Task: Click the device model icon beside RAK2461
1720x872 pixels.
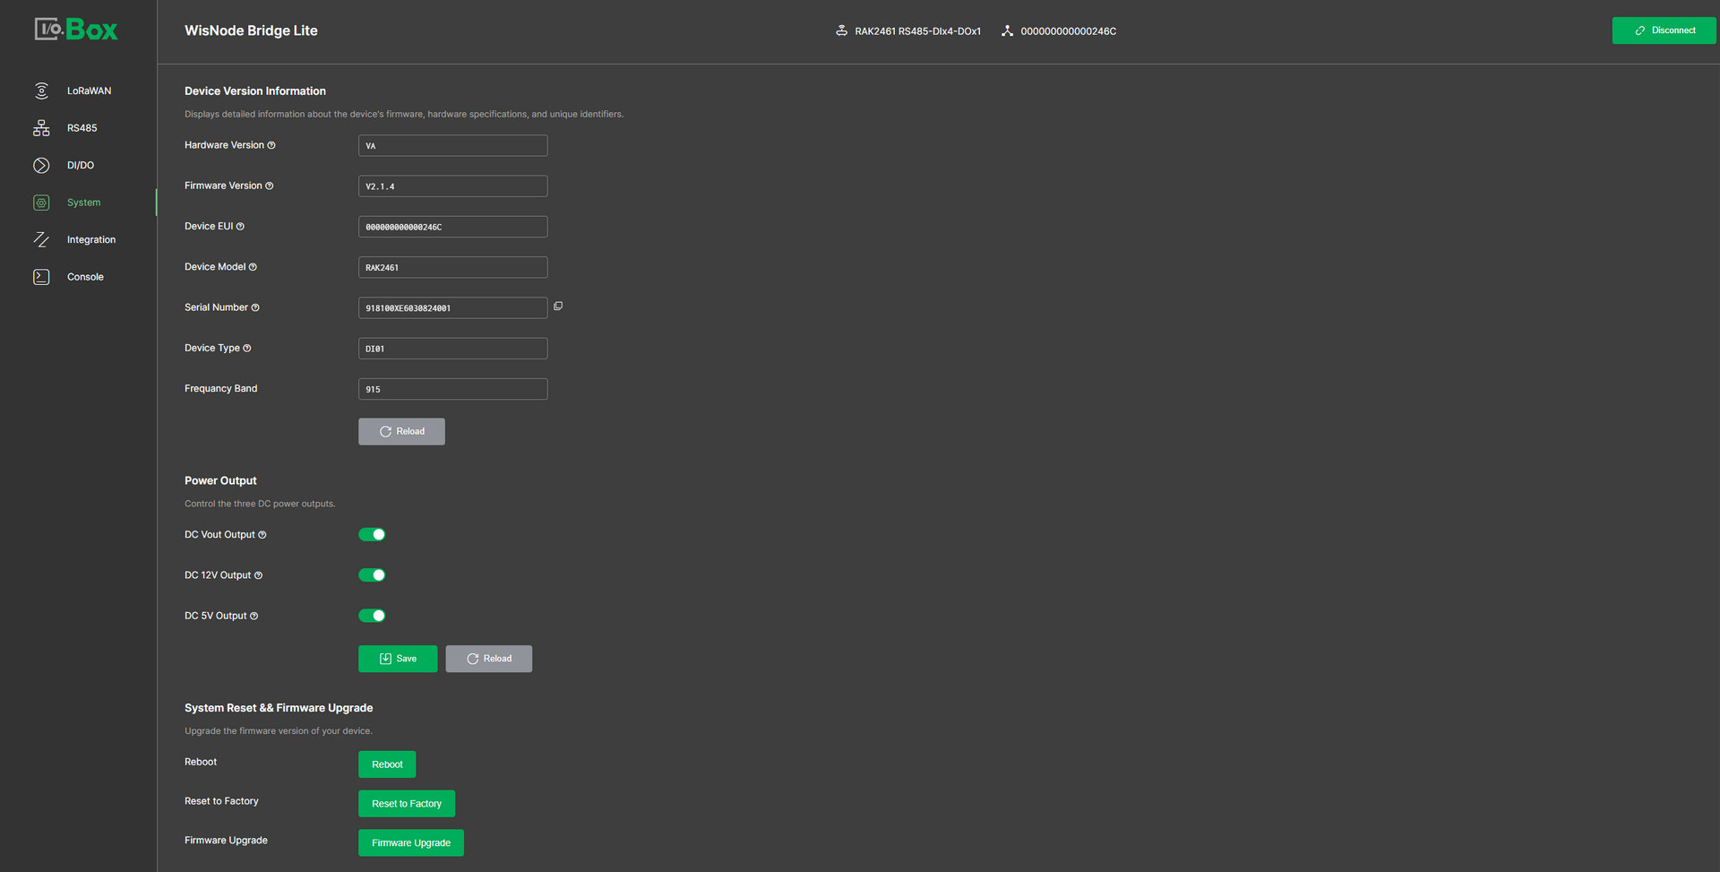Action: [840, 30]
